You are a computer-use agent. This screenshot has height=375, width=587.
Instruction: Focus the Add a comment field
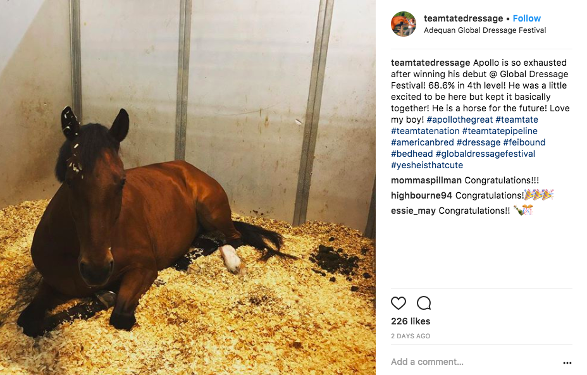(474, 362)
